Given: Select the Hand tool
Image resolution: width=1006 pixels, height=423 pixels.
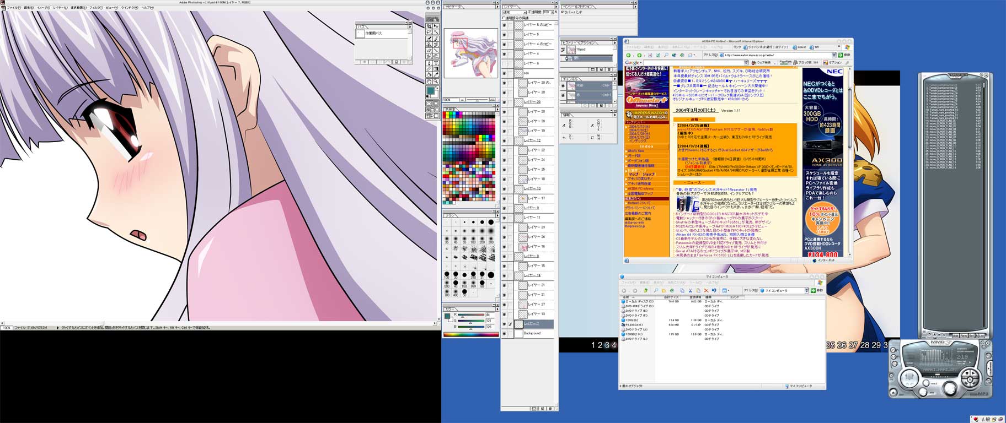Looking at the screenshot, I should (429, 81).
